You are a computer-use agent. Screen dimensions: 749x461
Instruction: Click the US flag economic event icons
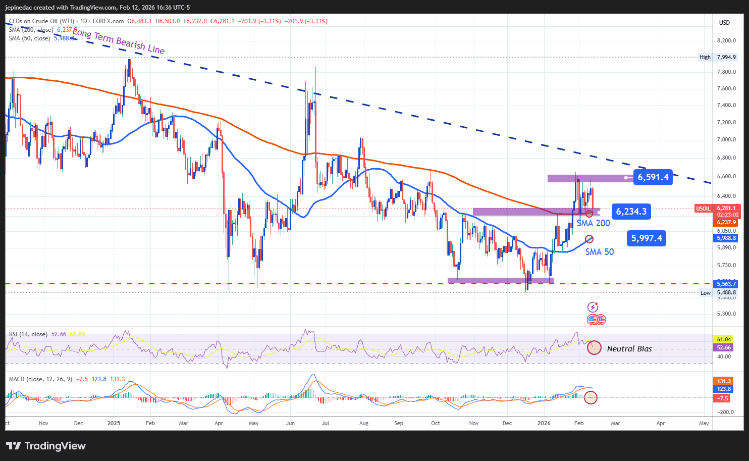point(596,320)
